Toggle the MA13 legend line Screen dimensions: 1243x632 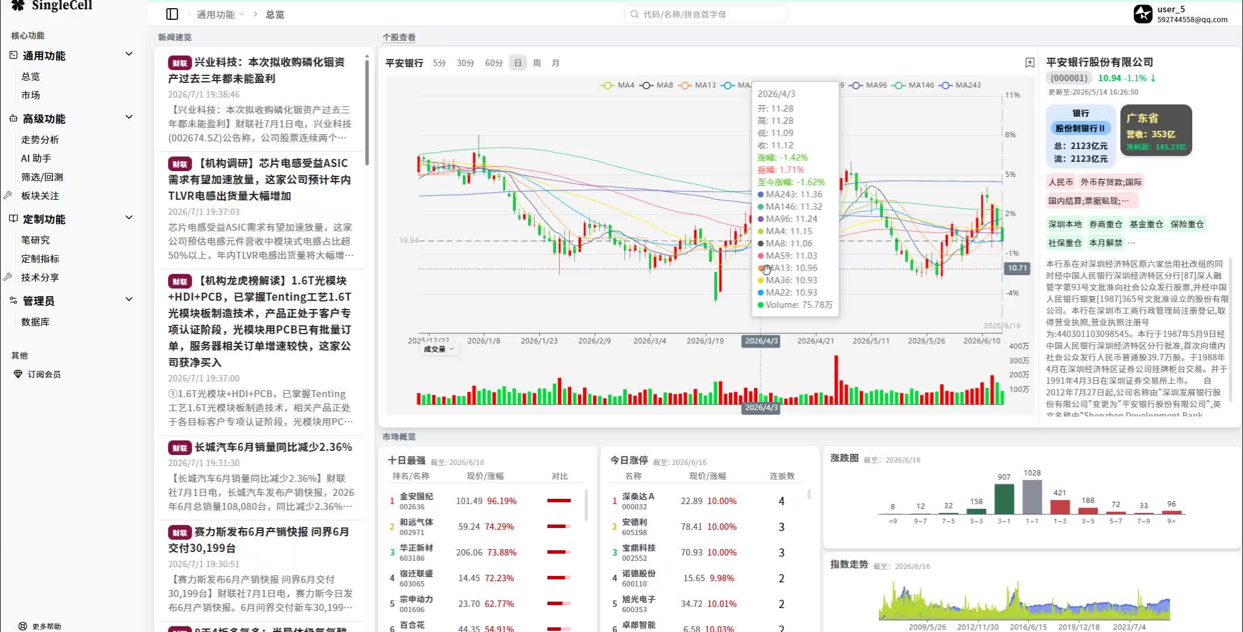point(697,85)
